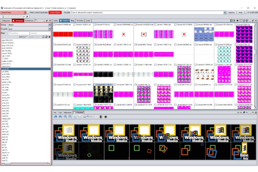The image size is (258, 172).
Task: Check the Carved-152472.avi item
Action: coord(75,25)
